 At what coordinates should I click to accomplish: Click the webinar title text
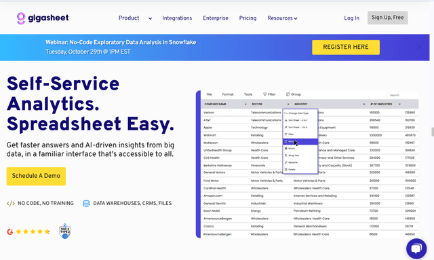(x=121, y=42)
